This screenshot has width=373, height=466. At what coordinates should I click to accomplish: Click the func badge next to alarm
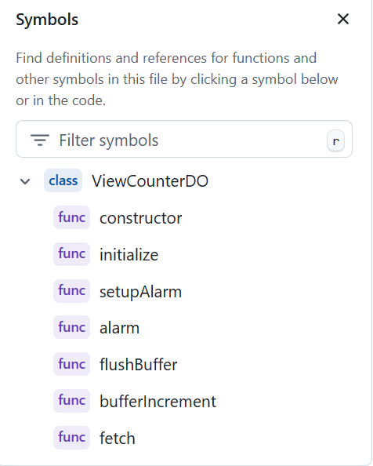coord(71,327)
